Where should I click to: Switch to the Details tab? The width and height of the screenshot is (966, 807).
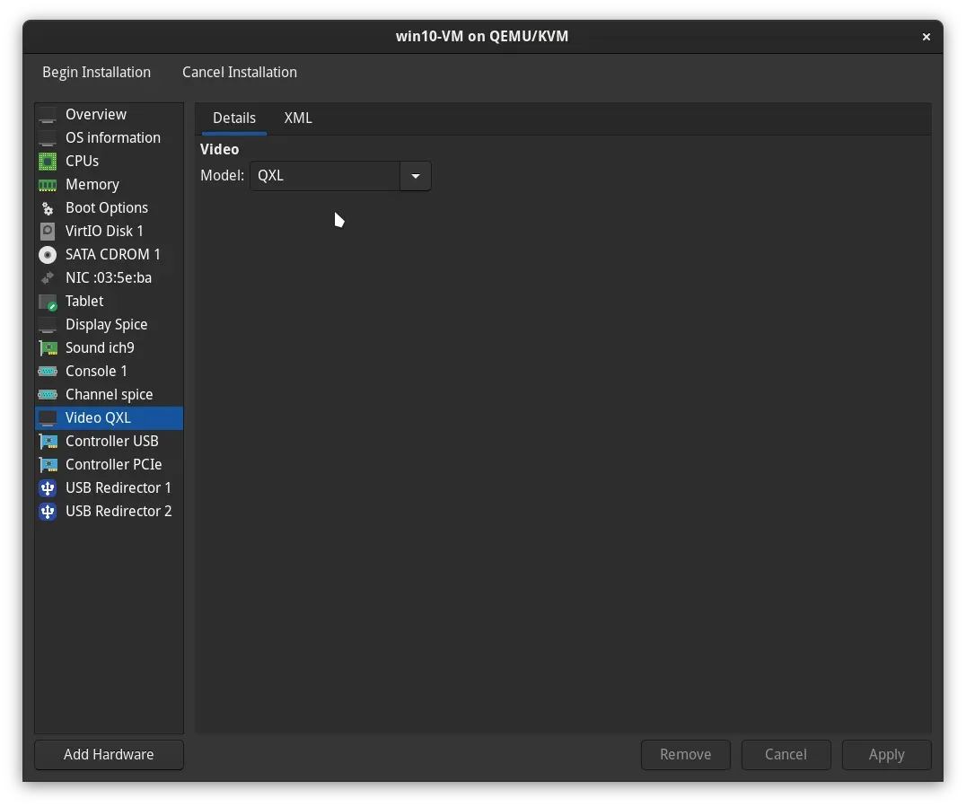coord(234,118)
